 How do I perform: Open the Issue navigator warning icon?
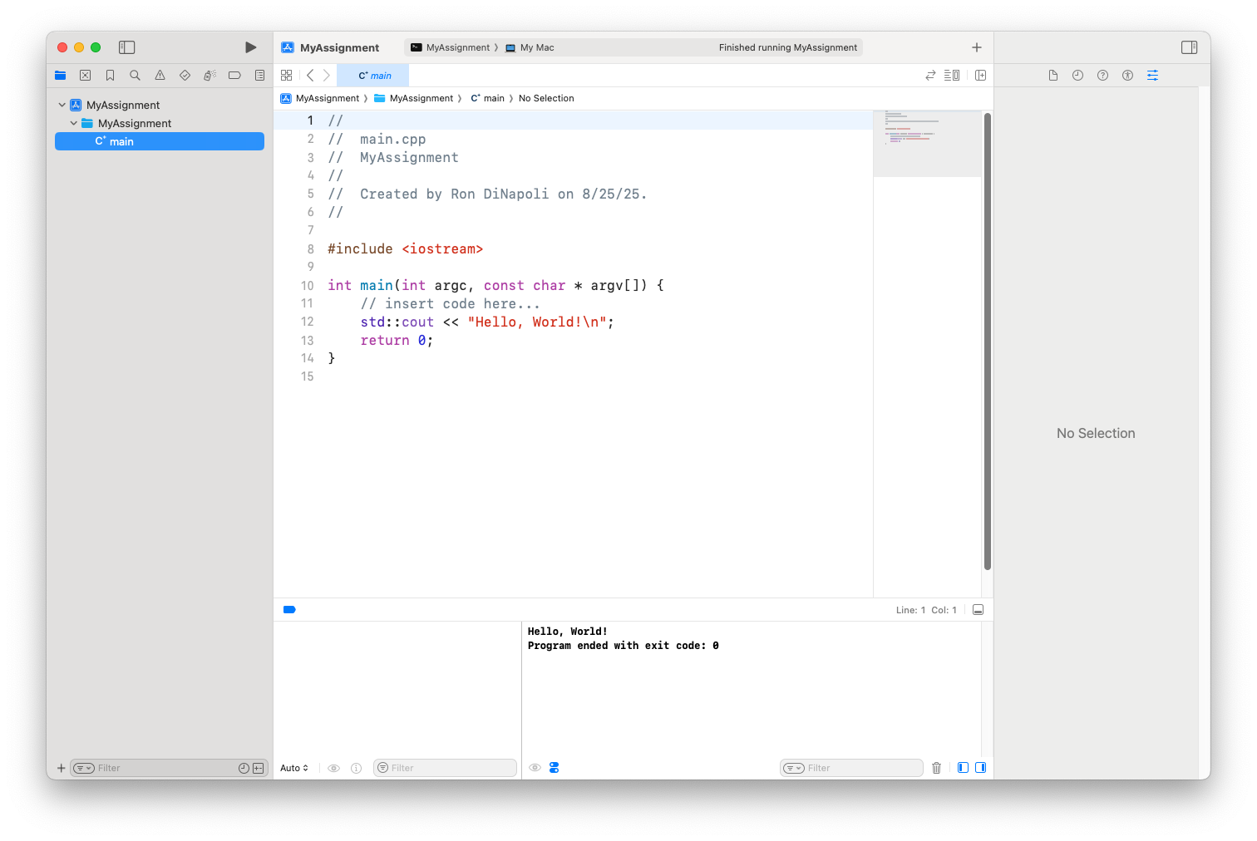(160, 75)
